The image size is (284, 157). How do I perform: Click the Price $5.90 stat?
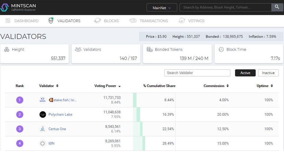pos(156,37)
